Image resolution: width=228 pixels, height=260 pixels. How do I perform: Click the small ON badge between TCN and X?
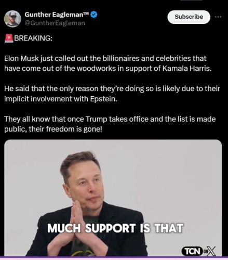pos(205,251)
